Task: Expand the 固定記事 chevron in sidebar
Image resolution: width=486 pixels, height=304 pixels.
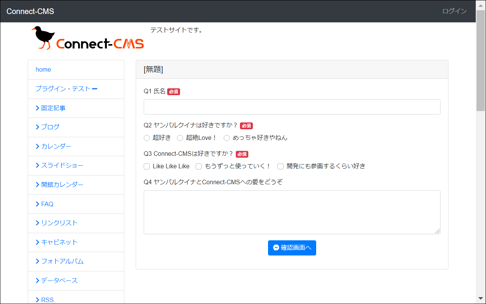Action: [x=38, y=108]
